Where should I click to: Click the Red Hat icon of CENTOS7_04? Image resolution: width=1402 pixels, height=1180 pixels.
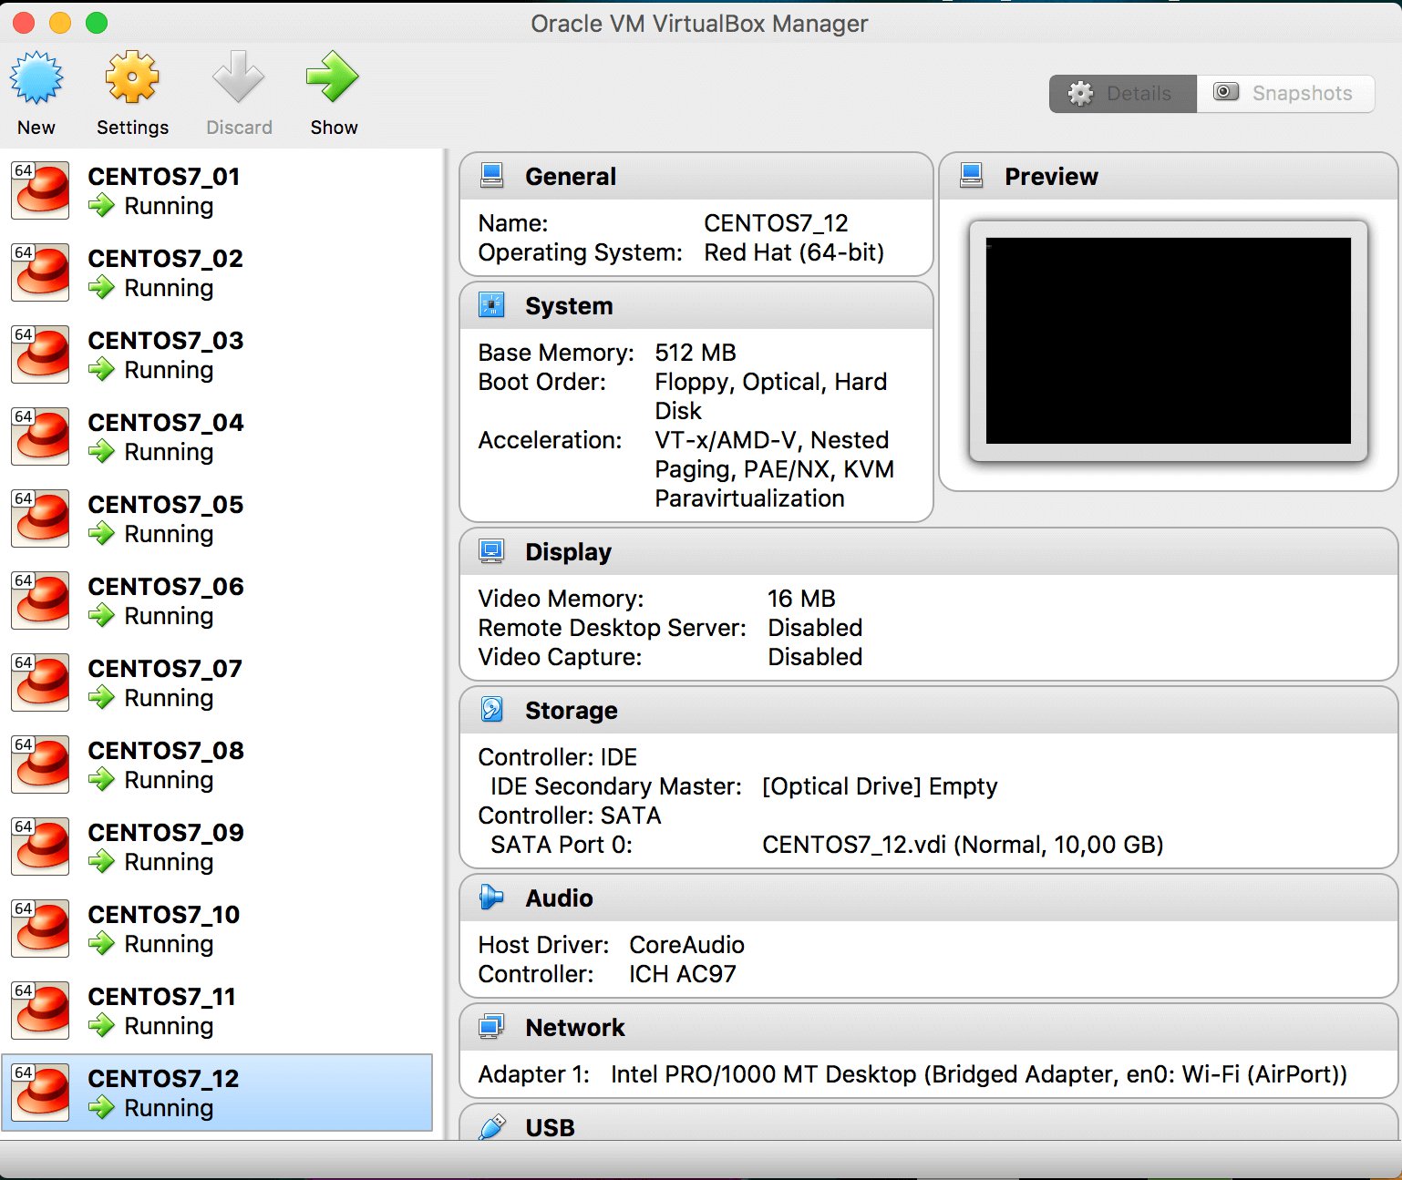coord(40,436)
